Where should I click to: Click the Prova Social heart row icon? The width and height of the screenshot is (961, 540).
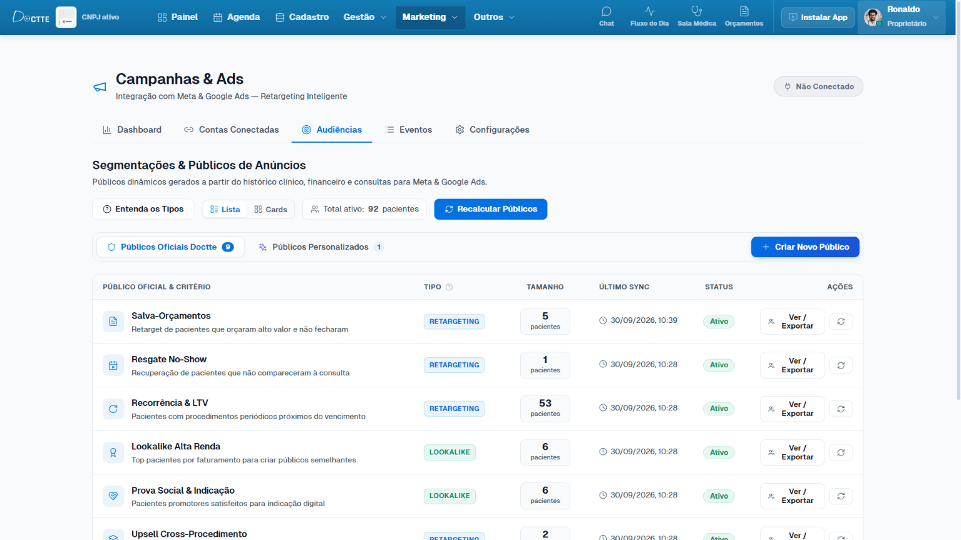113,496
